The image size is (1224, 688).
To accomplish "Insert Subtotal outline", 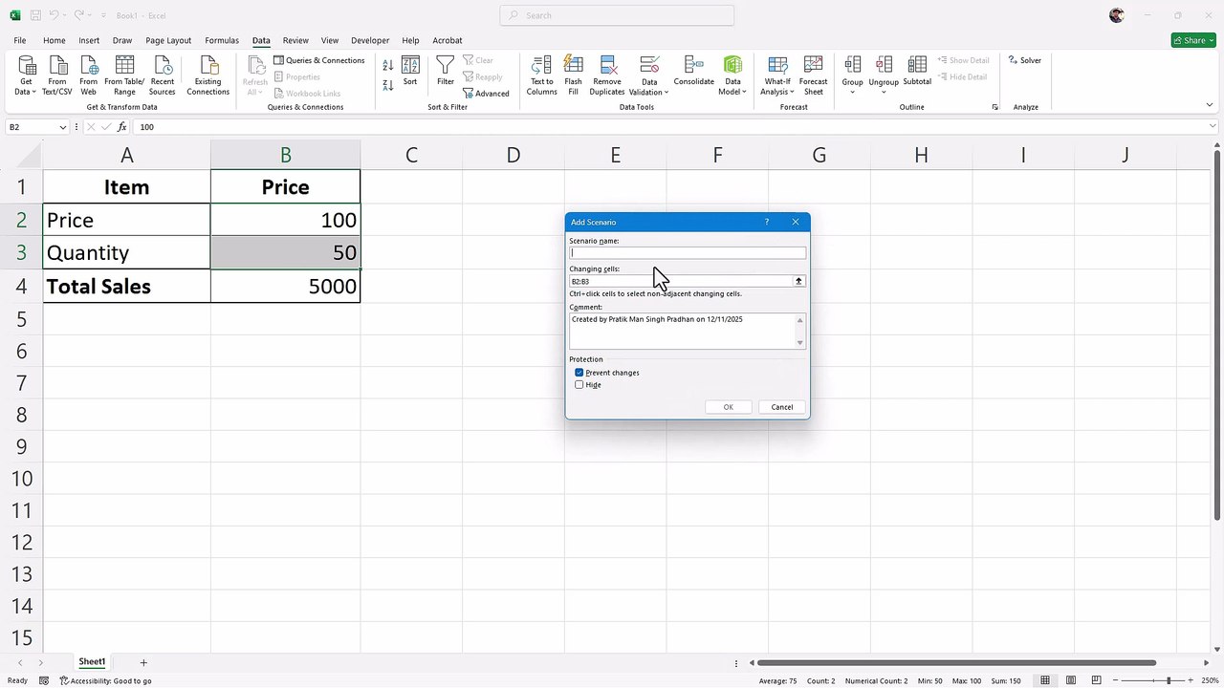I will pyautogui.click(x=917, y=72).
